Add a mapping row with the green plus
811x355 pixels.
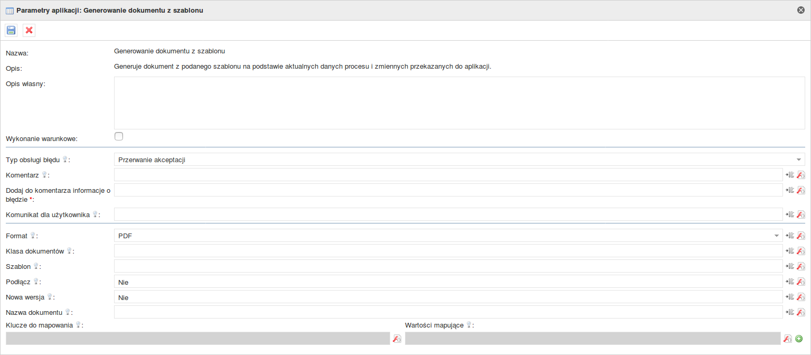click(x=799, y=339)
